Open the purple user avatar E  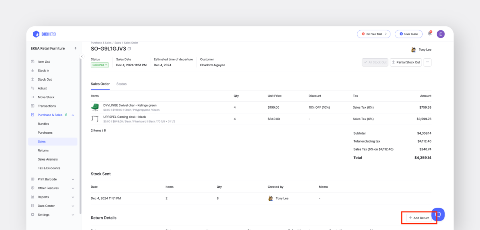(440, 34)
